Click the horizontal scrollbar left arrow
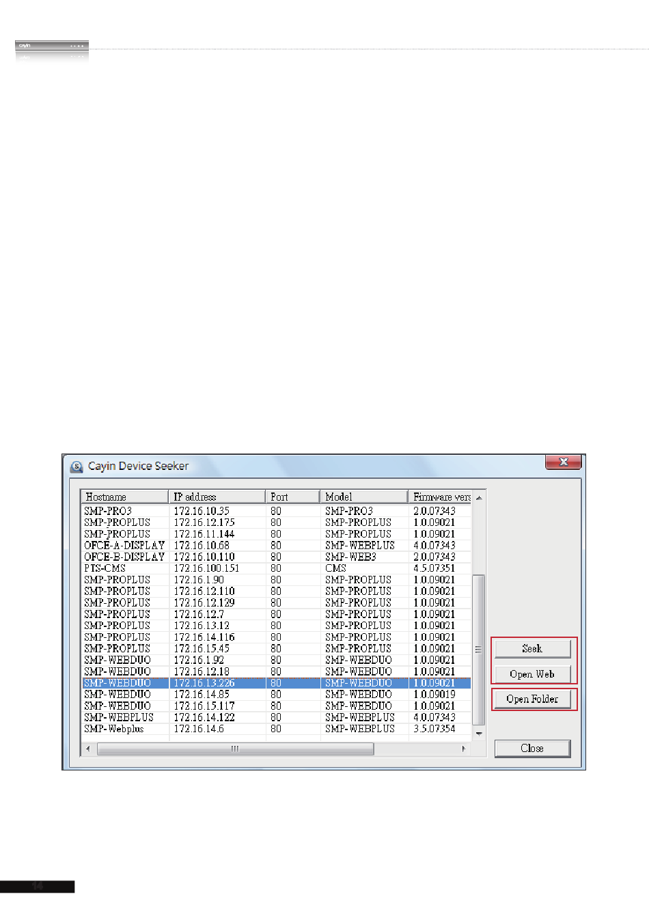Screen dimensions: 649x918 pyautogui.click(x=87, y=749)
